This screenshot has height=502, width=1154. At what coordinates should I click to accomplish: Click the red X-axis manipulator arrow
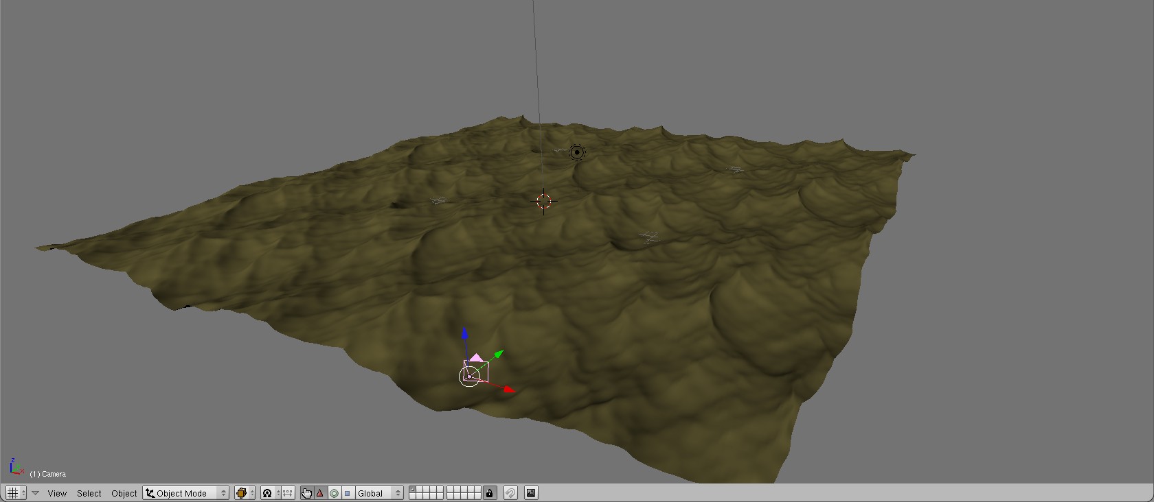509,390
